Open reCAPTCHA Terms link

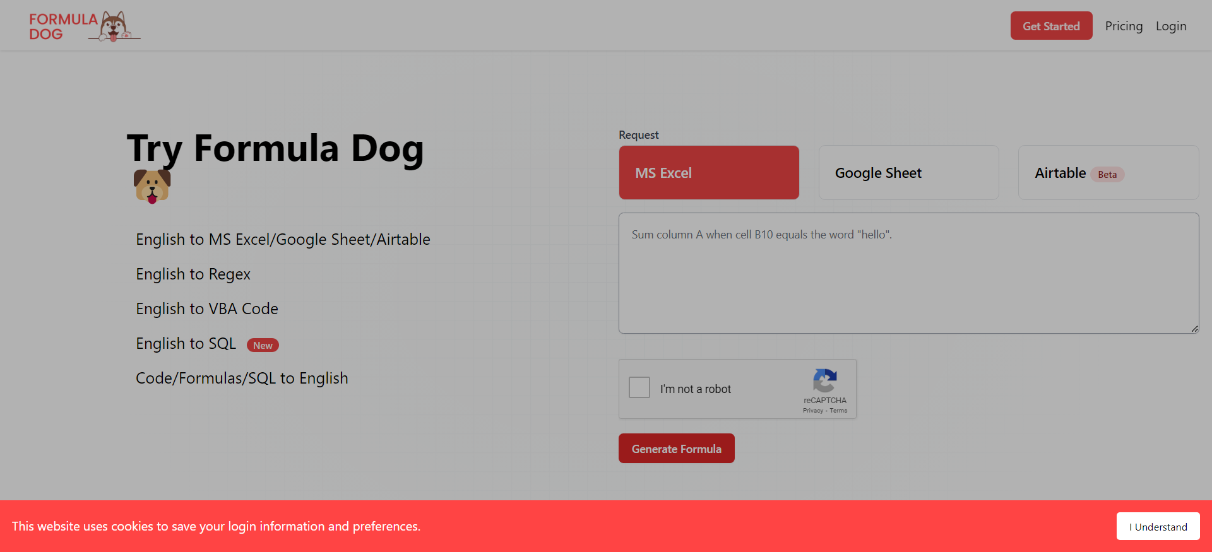838,411
